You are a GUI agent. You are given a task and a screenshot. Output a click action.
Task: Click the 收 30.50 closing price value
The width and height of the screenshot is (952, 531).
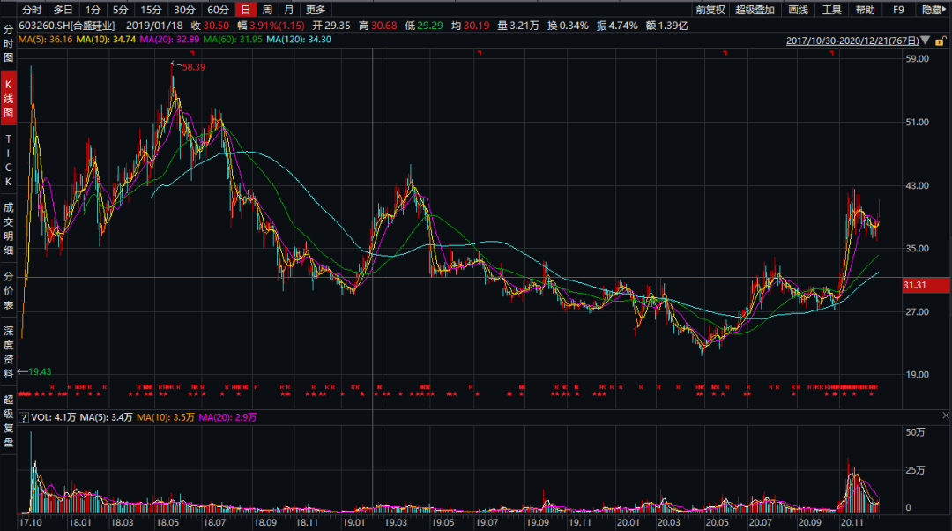210,26
